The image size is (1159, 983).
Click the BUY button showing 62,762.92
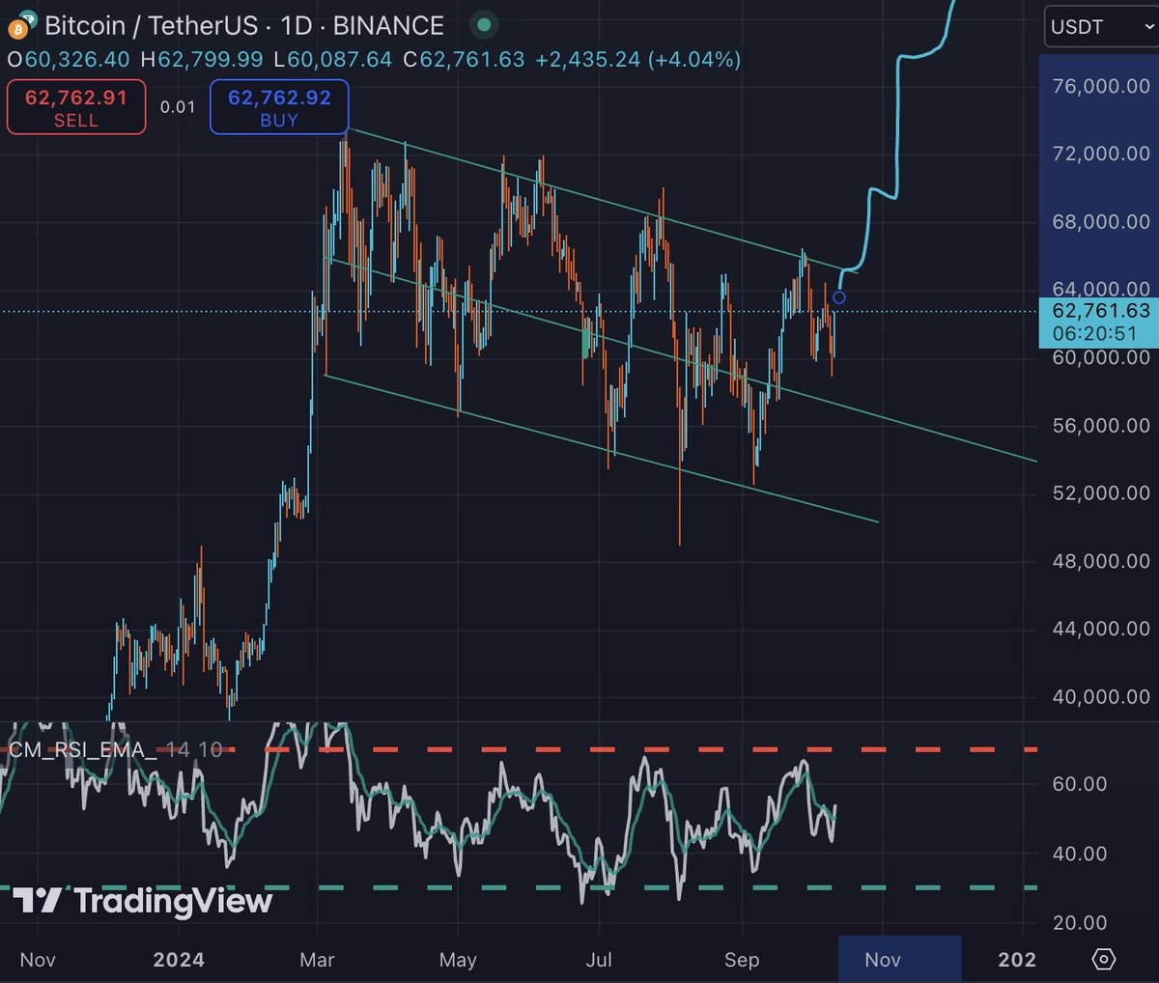(x=279, y=107)
